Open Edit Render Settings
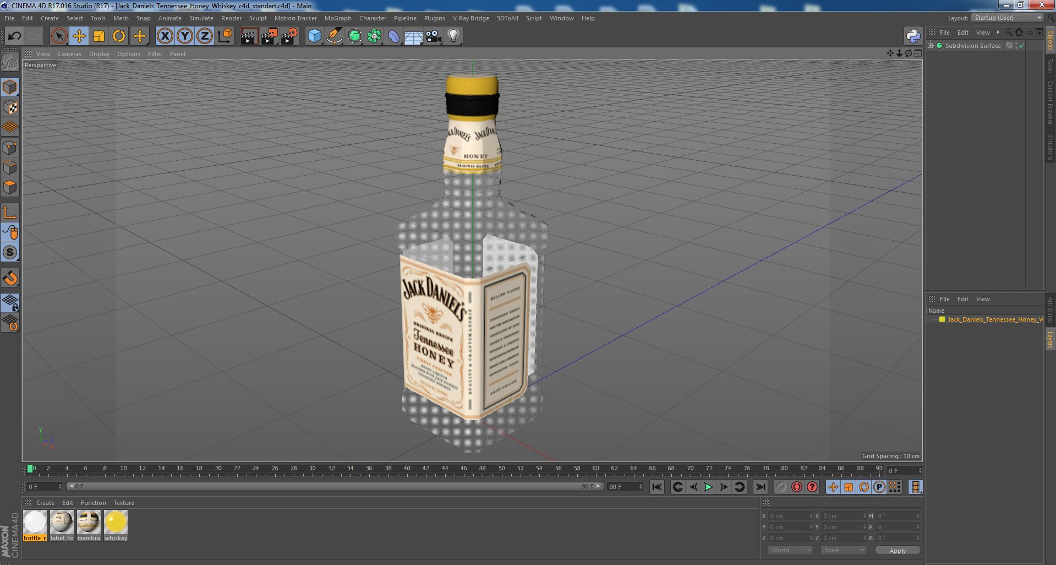 pos(289,36)
